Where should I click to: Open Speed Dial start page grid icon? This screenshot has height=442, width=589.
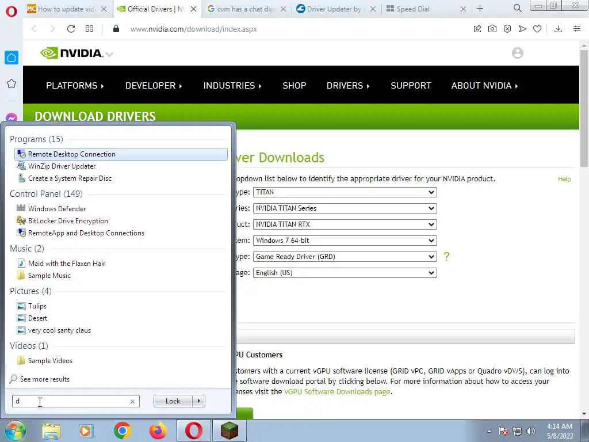coord(89,29)
